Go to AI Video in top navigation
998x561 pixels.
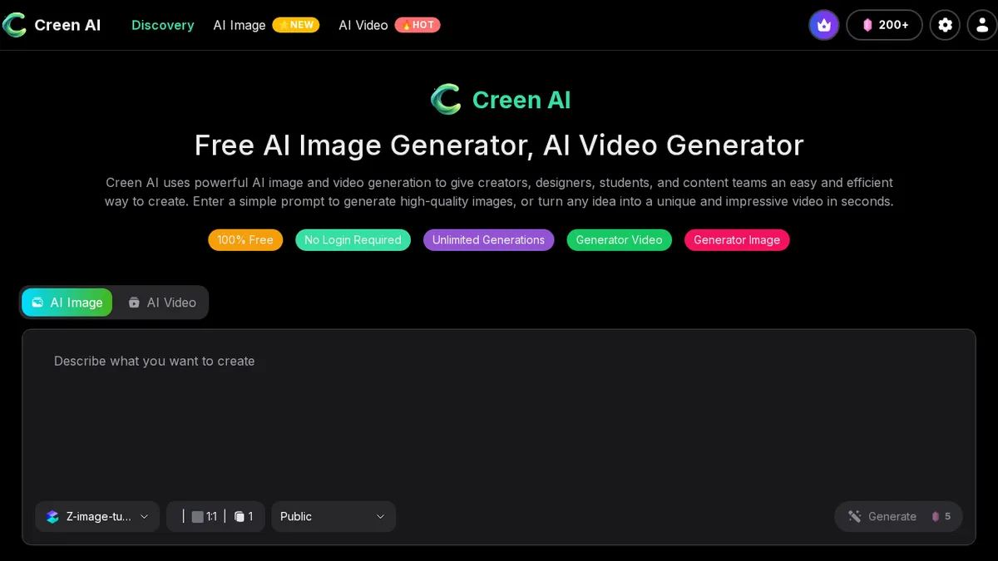(x=363, y=25)
